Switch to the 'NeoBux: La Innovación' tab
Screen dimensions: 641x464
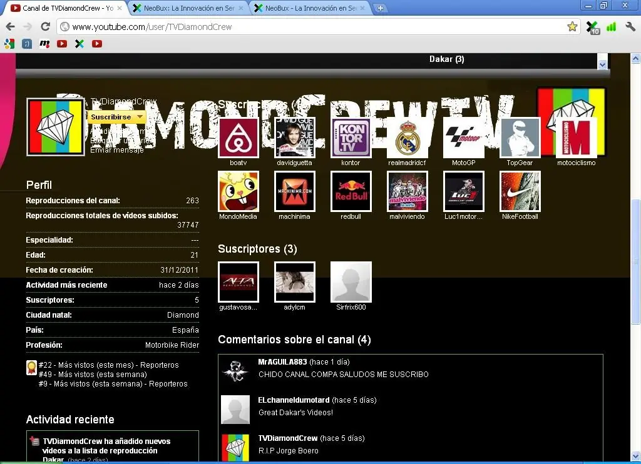coord(188,8)
